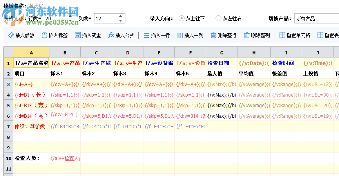Click the 上规格 header cell
Screen dimensions: 339x176
point(317,74)
